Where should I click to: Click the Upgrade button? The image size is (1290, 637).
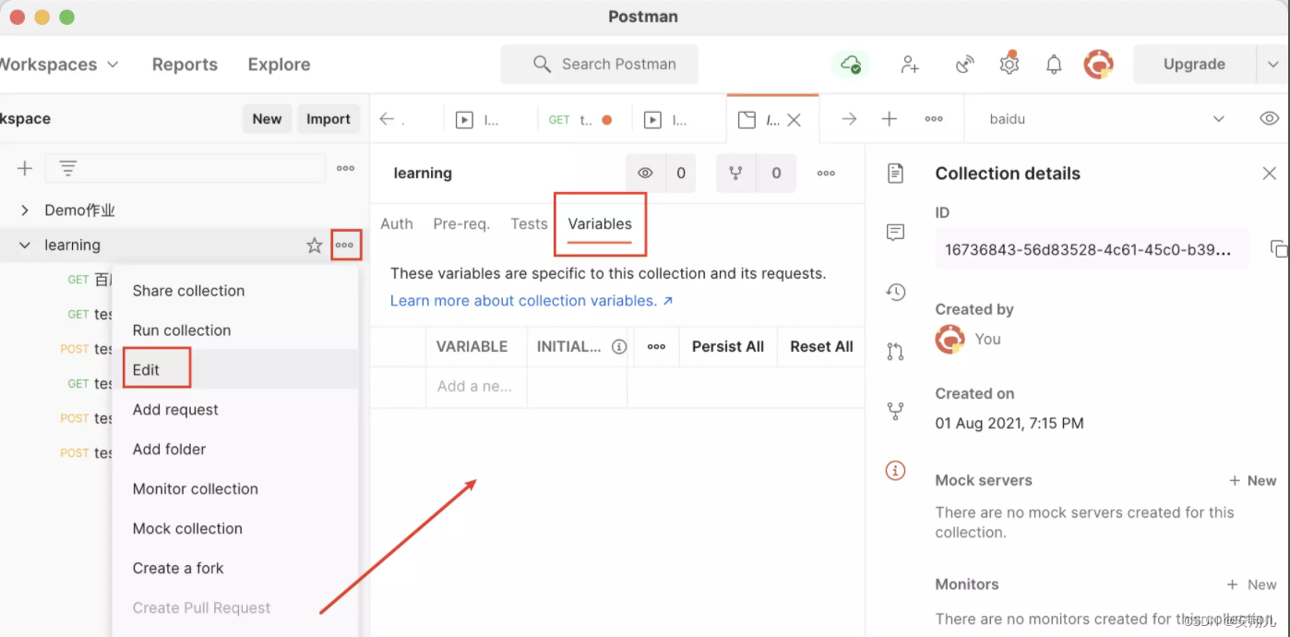point(1194,65)
